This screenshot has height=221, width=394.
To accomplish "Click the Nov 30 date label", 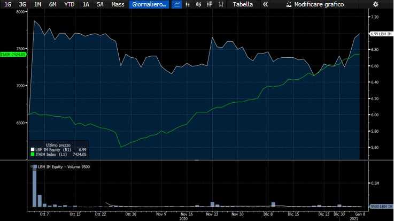I will point(237,214).
